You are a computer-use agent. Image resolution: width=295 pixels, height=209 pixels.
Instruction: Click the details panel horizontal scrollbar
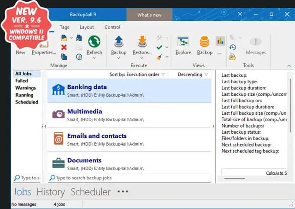pyautogui.click(x=235, y=178)
